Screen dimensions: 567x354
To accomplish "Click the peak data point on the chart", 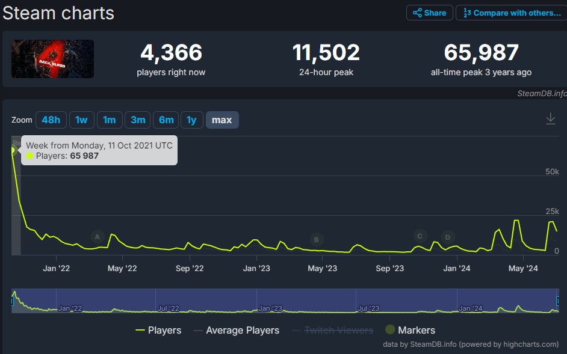I will pos(13,150).
